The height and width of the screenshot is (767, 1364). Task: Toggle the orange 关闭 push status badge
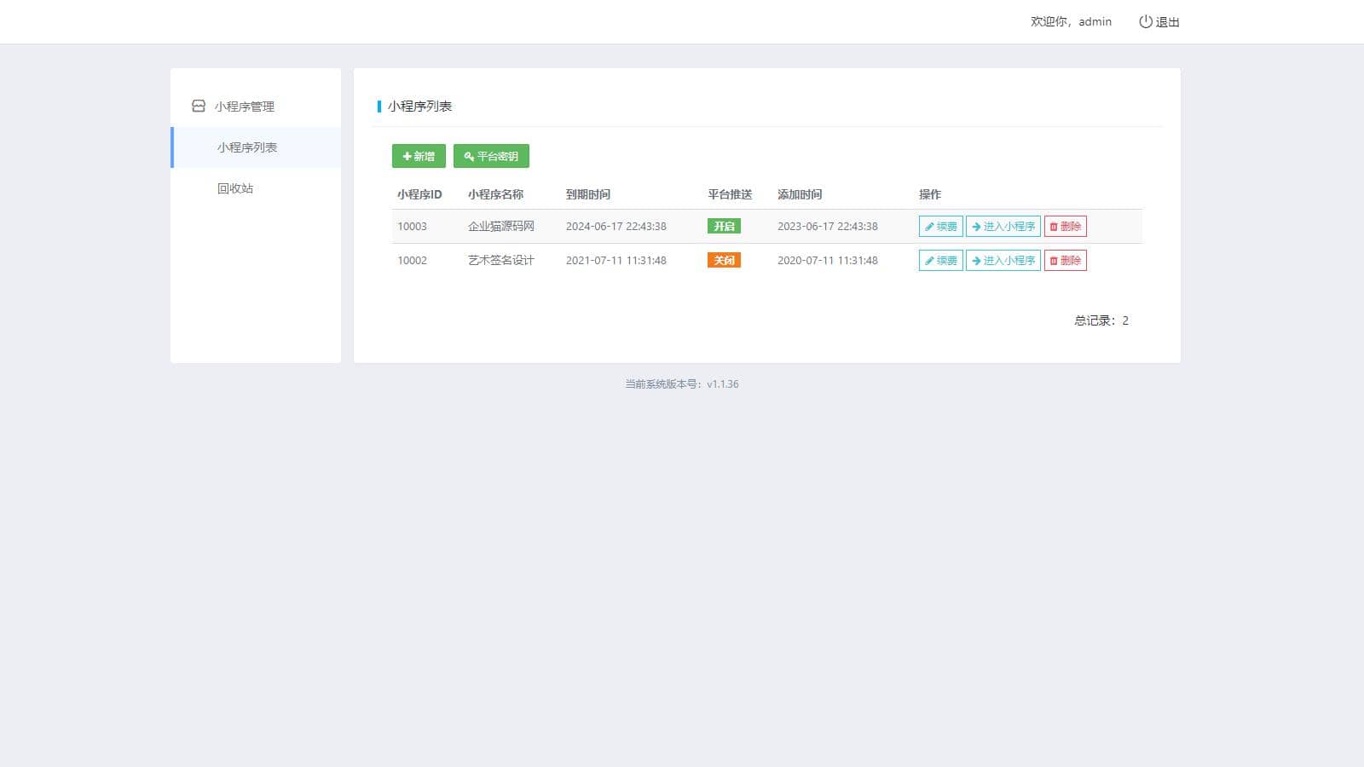point(724,261)
